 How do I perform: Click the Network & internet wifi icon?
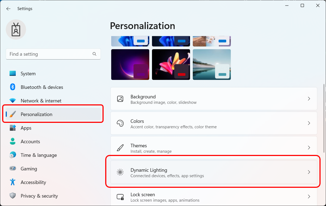[13, 101]
